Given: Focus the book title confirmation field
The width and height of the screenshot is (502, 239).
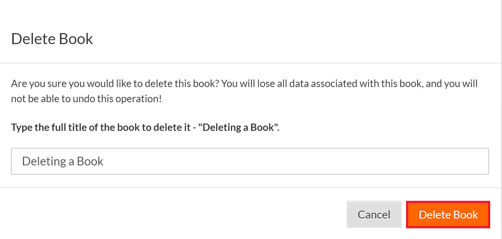Looking at the screenshot, I should (250, 161).
